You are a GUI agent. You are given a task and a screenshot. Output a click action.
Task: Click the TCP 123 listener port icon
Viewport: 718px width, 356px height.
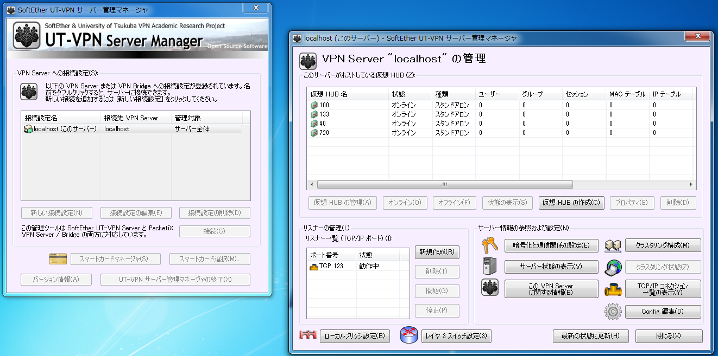click(313, 266)
